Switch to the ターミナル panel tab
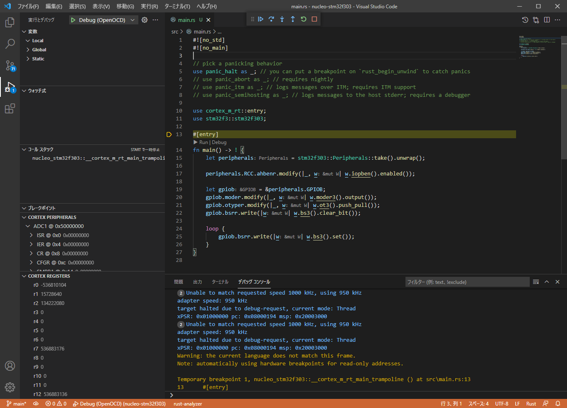The height and width of the screenshot is (408, 567). 220,281
